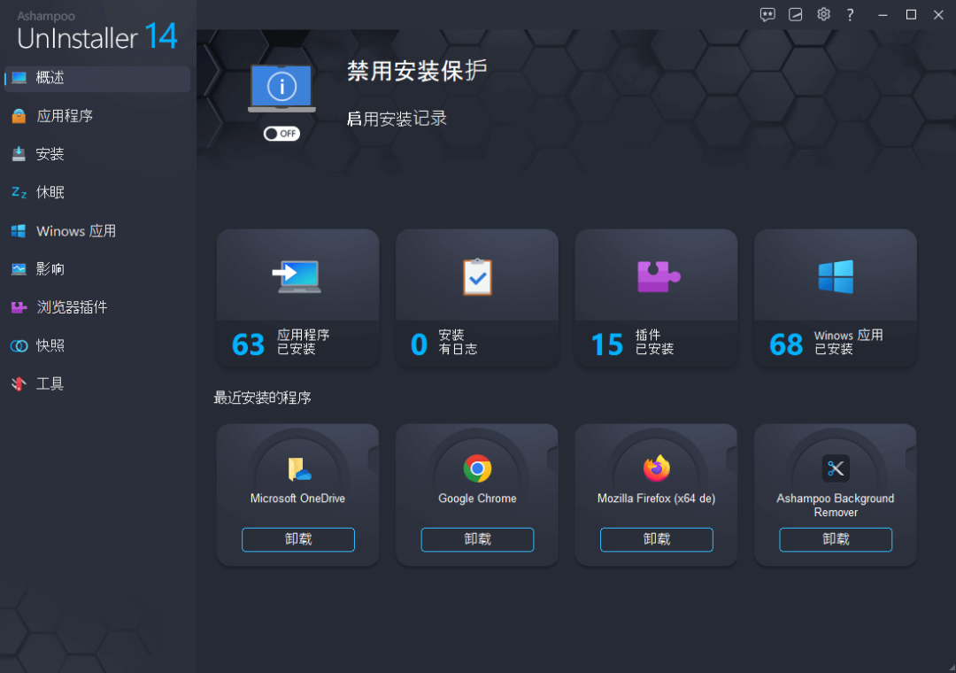956x673 pixels.
Task: Click the Microsoft OneDrive name label
Action: 298,499
